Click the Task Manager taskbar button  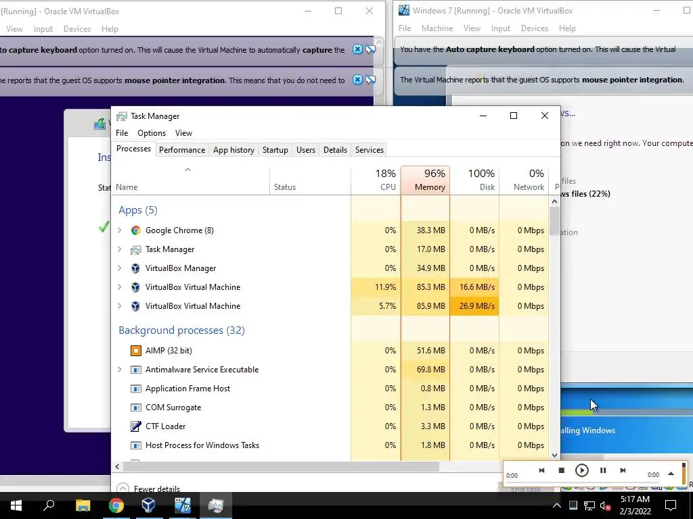click(x=216, y=505)
